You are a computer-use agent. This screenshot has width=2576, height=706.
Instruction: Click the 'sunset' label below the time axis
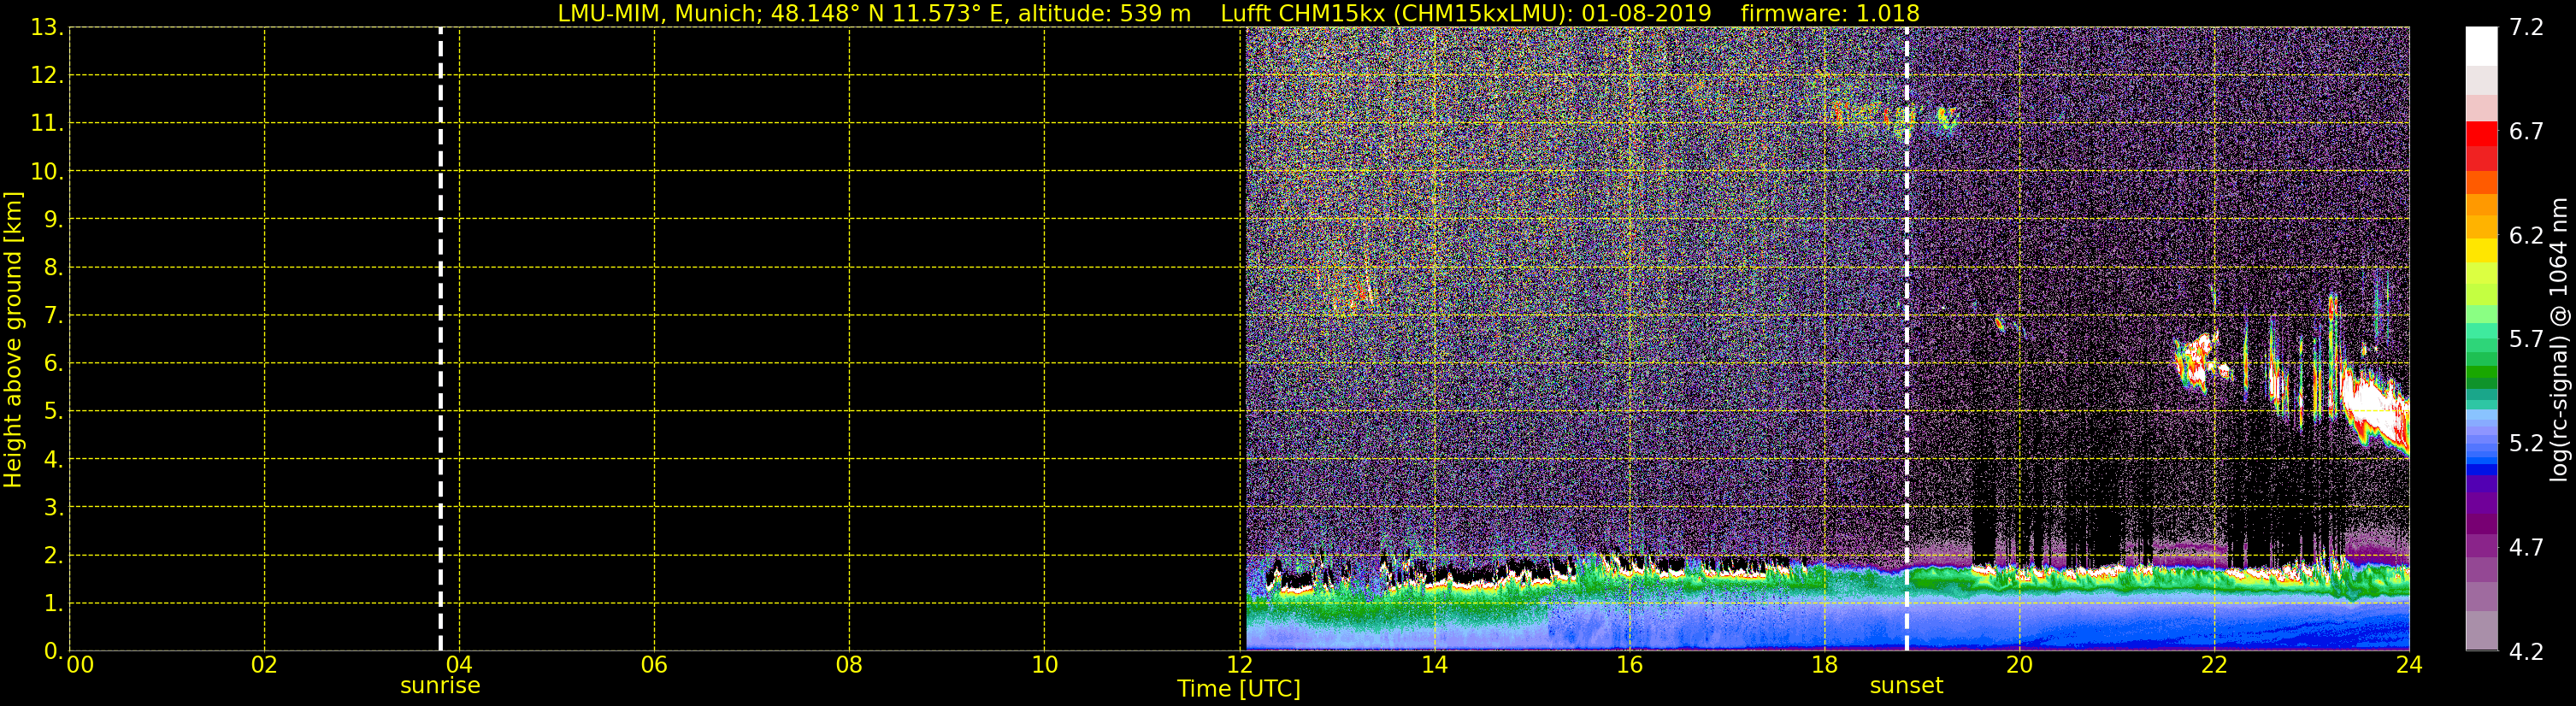pyautogui.click(x=1906, y=686)
